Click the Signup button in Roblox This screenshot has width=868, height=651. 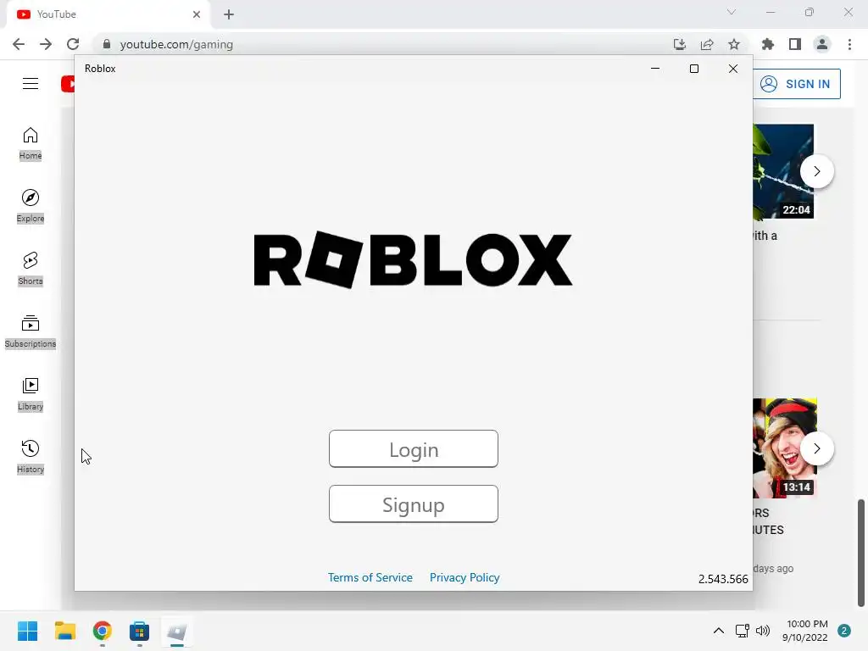coord(413,504)
